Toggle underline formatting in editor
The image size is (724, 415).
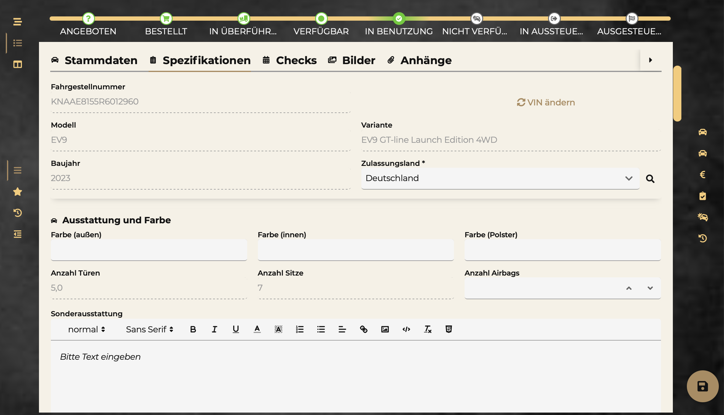point(236,329)
